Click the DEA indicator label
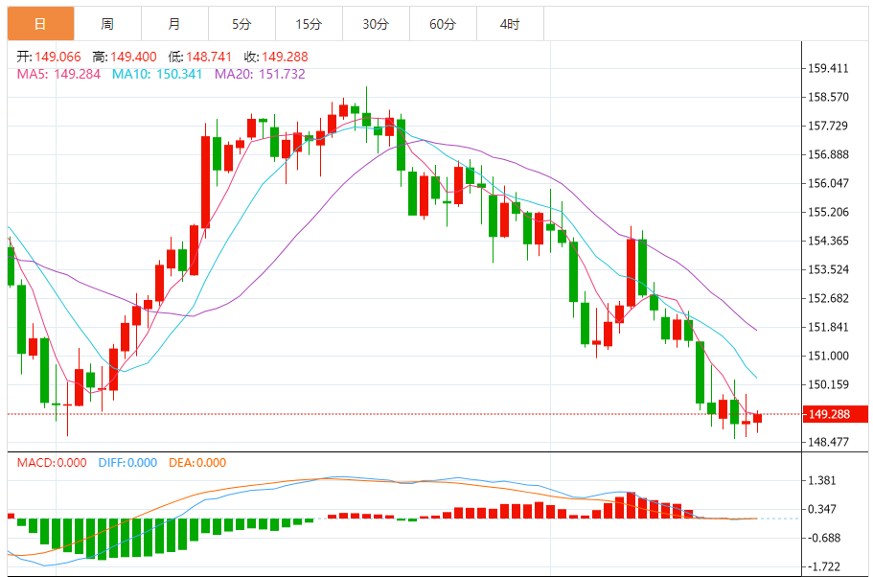This screenshot has width=873, height=577. tap(197, 462)
